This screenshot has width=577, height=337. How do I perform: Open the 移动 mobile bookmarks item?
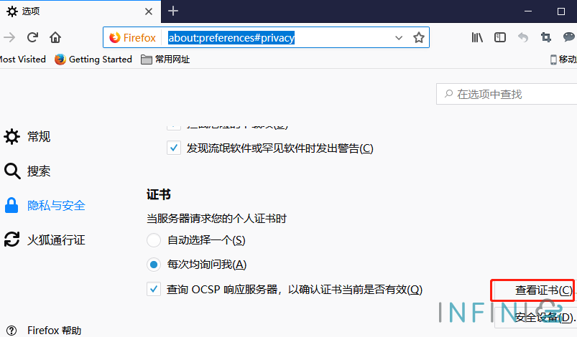click(563, 59)
